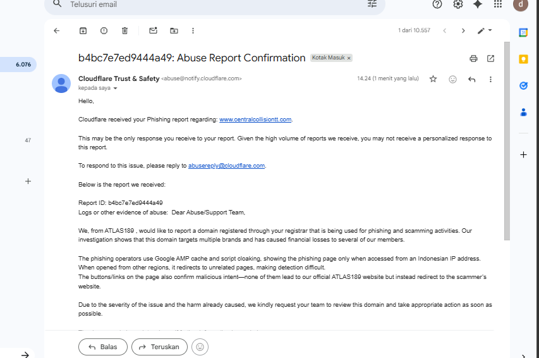Open label item showing count 47

(28, 140)
